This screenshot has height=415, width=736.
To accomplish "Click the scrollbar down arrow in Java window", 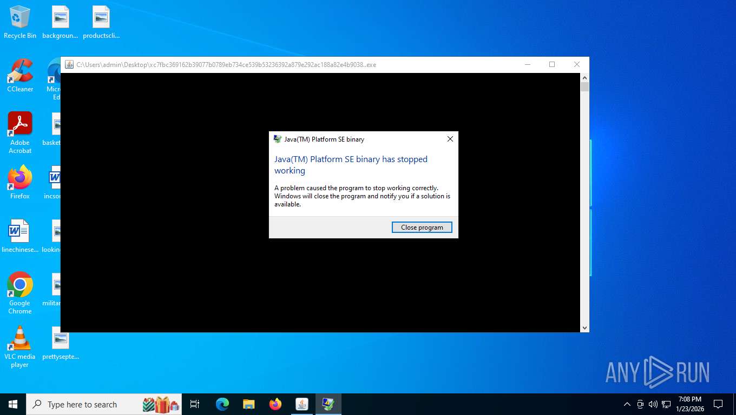I will 584,327.
